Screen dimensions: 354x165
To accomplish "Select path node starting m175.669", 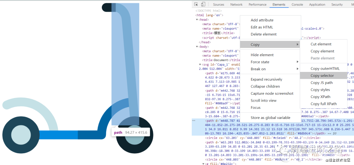I will point(222,79).
